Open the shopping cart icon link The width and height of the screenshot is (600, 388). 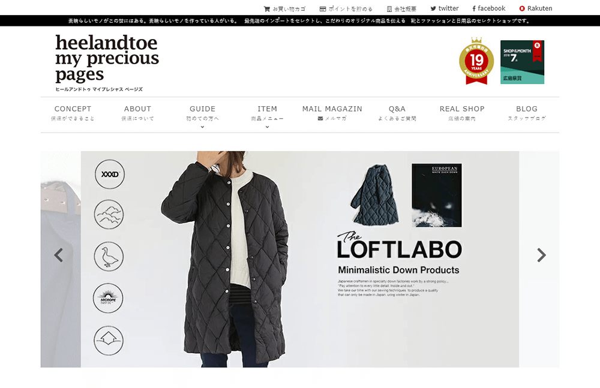tap(267, 9)
